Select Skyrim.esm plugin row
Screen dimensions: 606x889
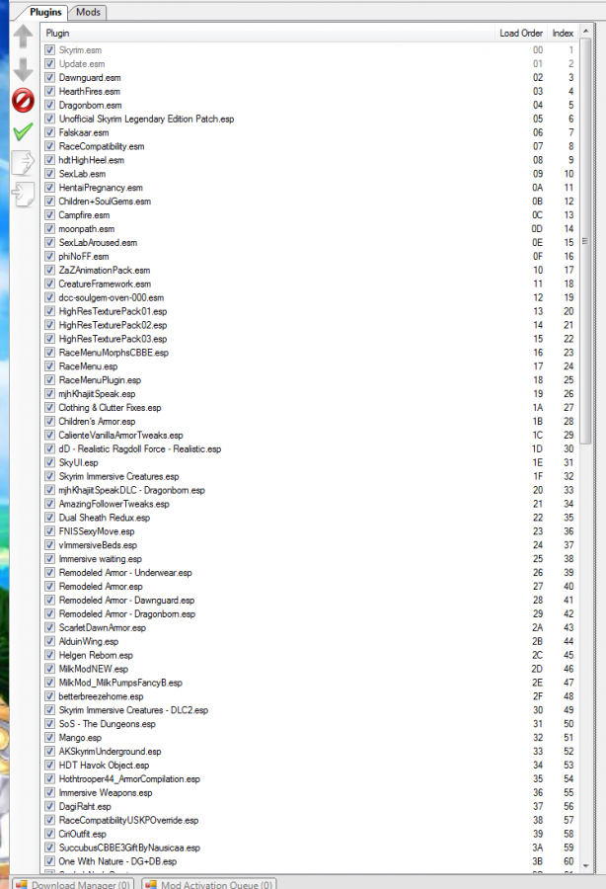(x=310, y=50)
